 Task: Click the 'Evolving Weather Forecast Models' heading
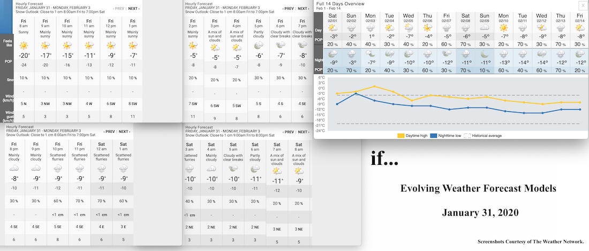[x=478, y=188]
